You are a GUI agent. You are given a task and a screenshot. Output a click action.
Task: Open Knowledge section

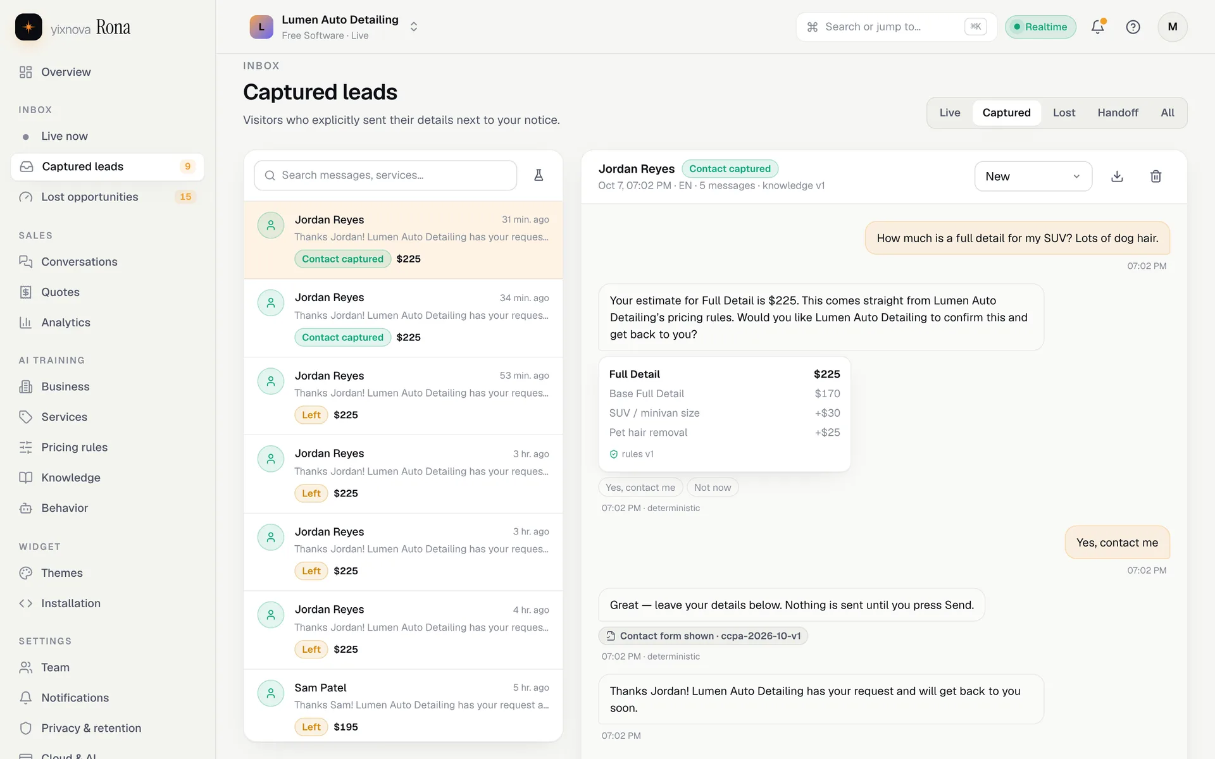coord(108,478)
